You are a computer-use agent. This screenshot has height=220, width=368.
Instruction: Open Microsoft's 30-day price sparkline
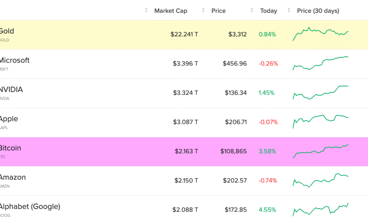[x=321, y=63]
